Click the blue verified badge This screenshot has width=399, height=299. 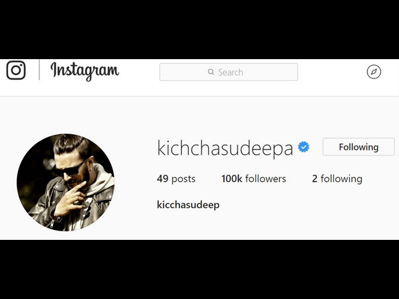[x=304, y=147]
